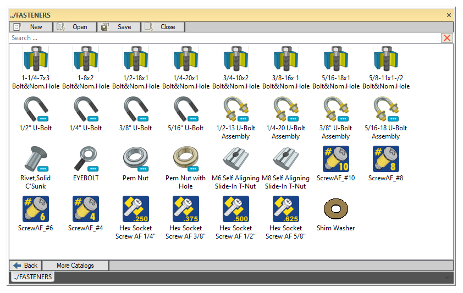The width and height of the screenshot is (463, 293).
Task: Click the New catalog toolbar button
Action: click(31, 26)
